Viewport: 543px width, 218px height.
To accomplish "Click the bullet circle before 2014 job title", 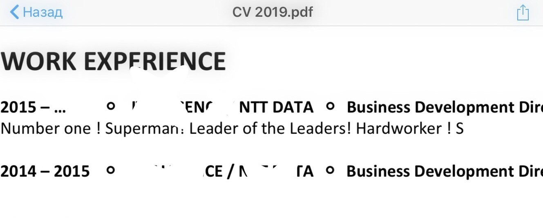I will point(330,170).
